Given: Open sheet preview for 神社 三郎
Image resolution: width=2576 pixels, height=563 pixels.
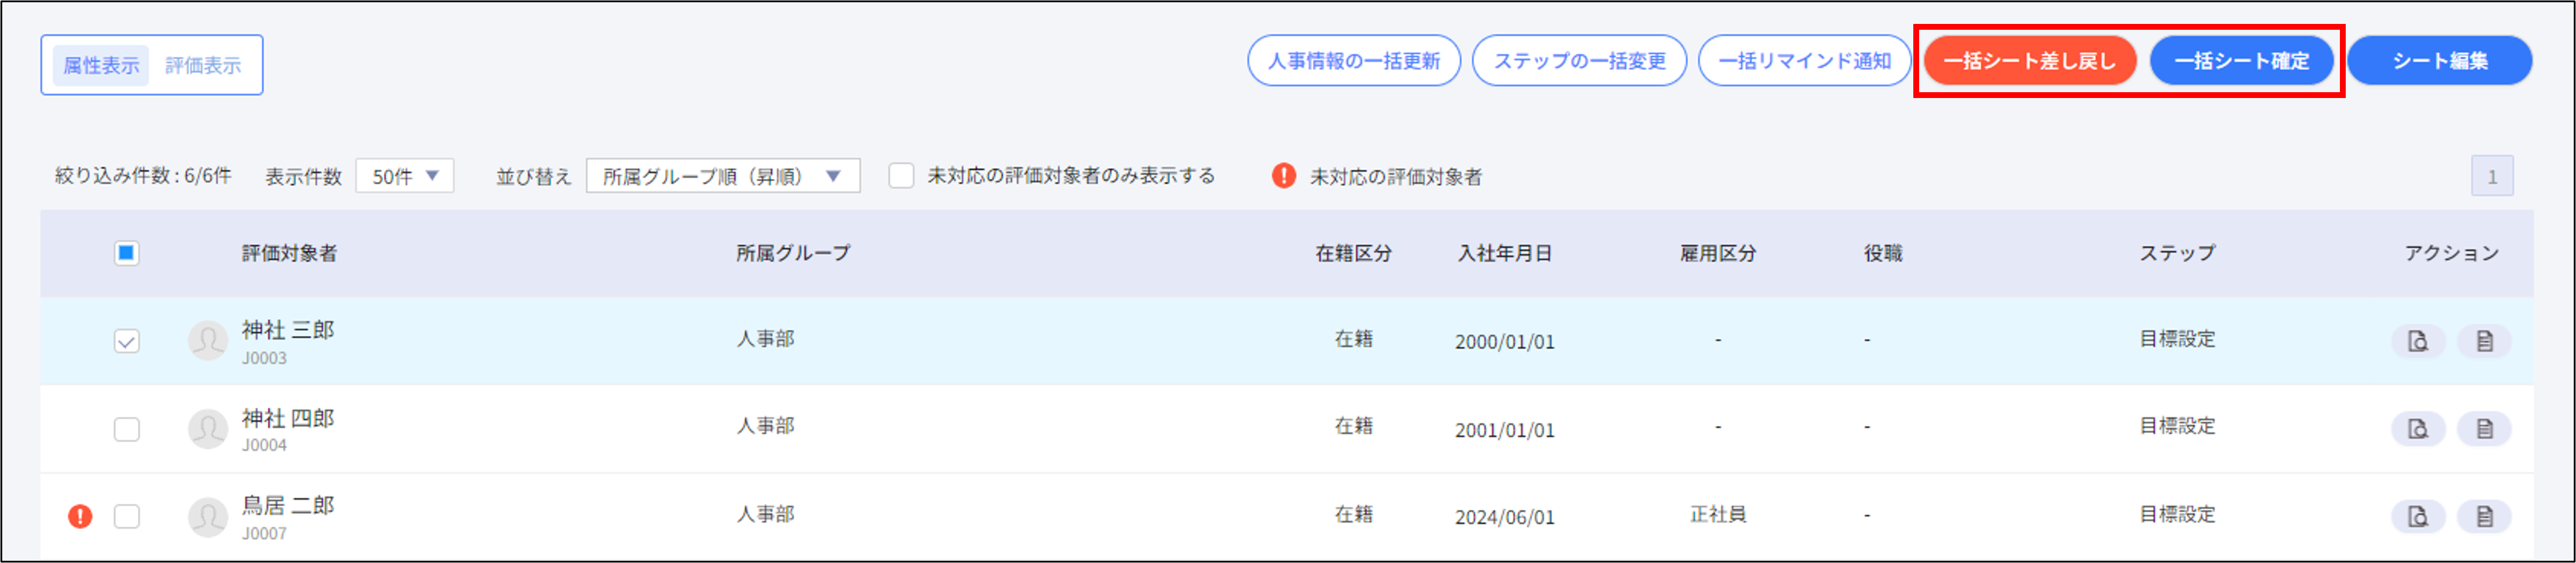Looking at the screenshot, I should click(2418, 340).
